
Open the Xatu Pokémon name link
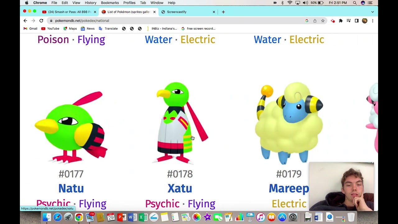(x=180, y=188)
